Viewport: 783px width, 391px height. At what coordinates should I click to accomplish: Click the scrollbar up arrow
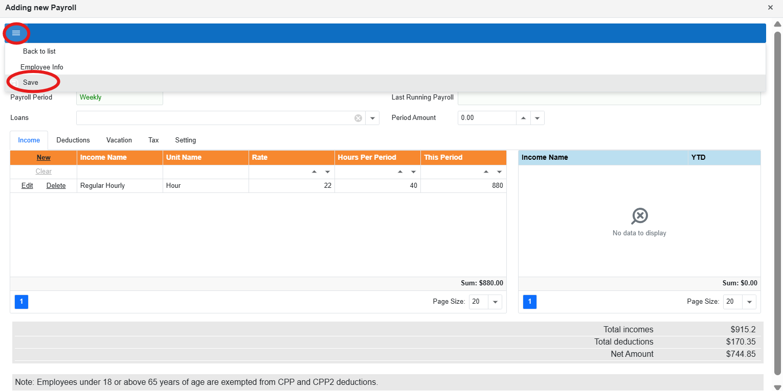click(x=777, y=23)
